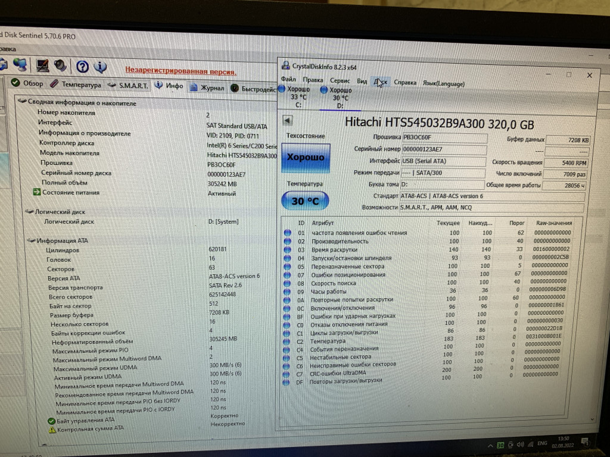This screenshot has width=610, height=457.
Task: Click the 'Хорошо' health status button
Action: click(305, 158)
